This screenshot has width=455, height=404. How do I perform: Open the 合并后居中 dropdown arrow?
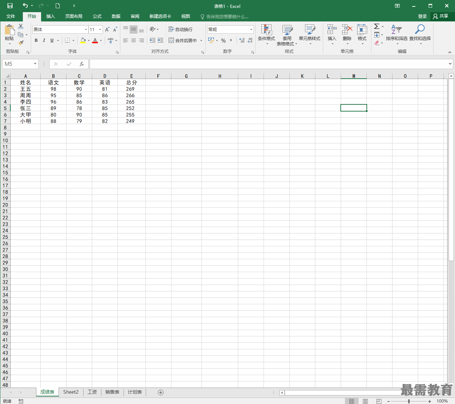[201, 40]
